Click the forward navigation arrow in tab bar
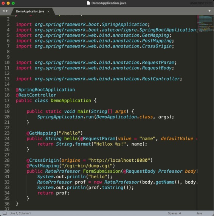 click(7, 11)
